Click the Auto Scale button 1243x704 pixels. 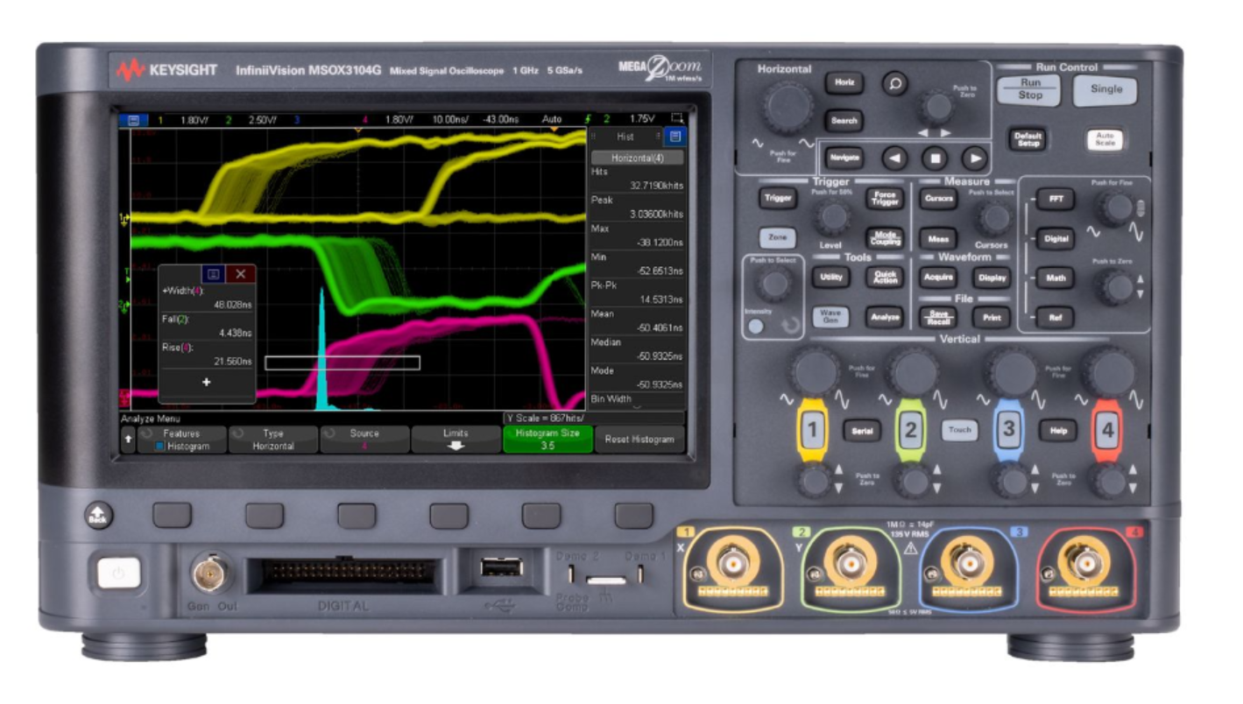coord(1105,139)
